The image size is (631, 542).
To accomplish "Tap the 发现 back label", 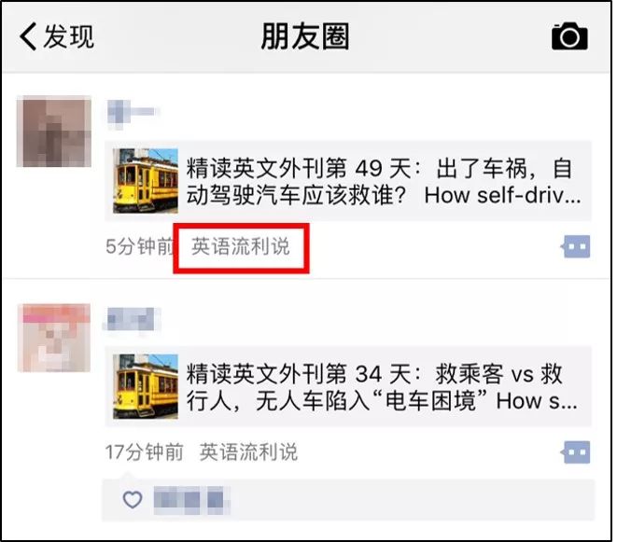I will 69,36.
